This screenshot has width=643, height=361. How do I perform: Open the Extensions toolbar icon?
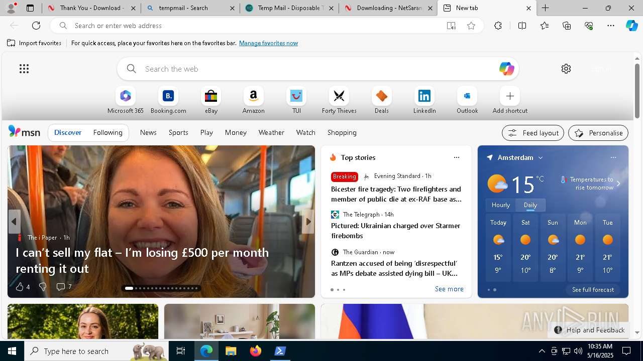[x=498, y=26]
